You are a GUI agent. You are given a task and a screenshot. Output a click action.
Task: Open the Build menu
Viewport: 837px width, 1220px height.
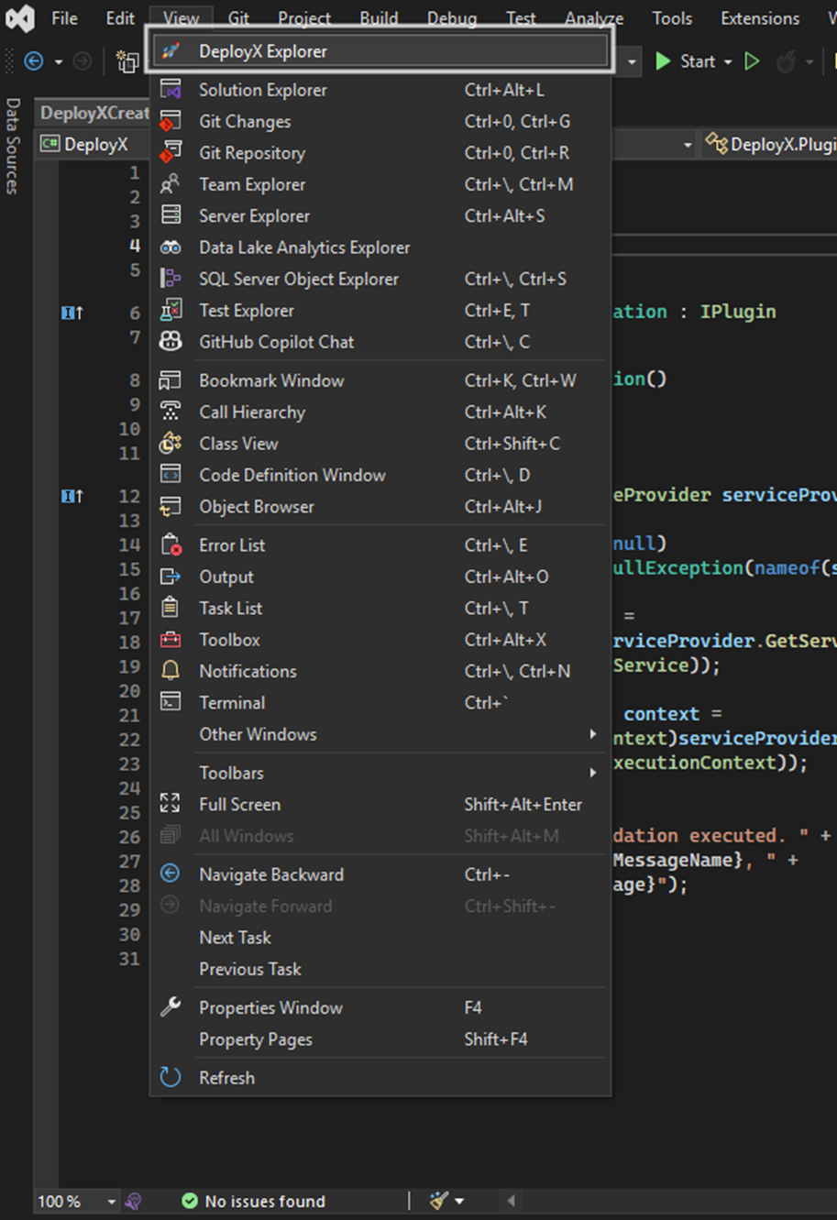click(x=379, y=18)
